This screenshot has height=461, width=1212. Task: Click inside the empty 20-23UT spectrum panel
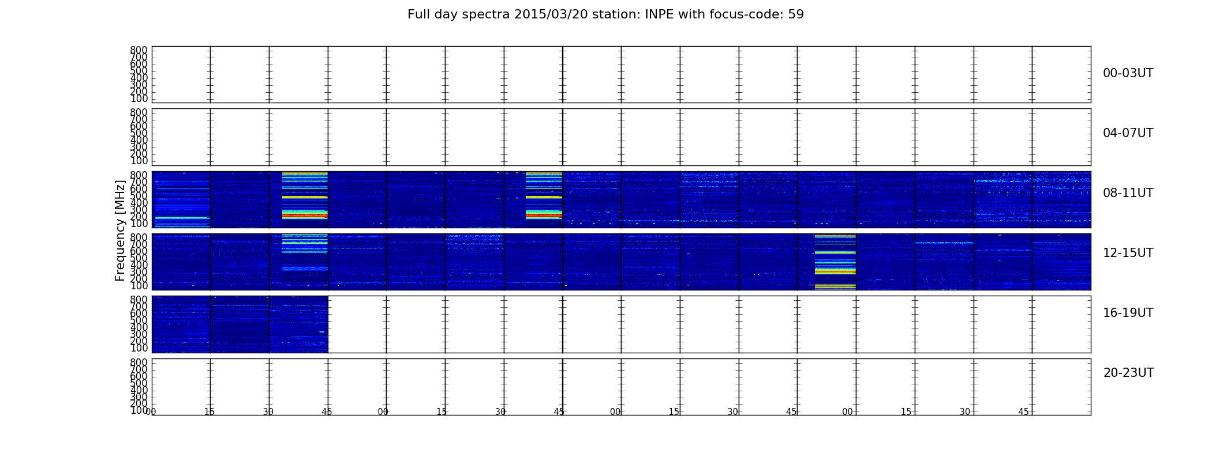[621, 387]
